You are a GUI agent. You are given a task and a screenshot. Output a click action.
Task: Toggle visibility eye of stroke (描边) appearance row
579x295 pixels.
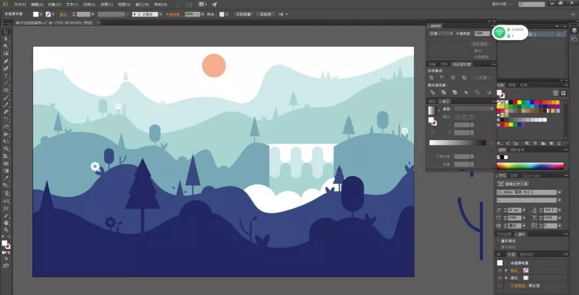click(499, 270)
